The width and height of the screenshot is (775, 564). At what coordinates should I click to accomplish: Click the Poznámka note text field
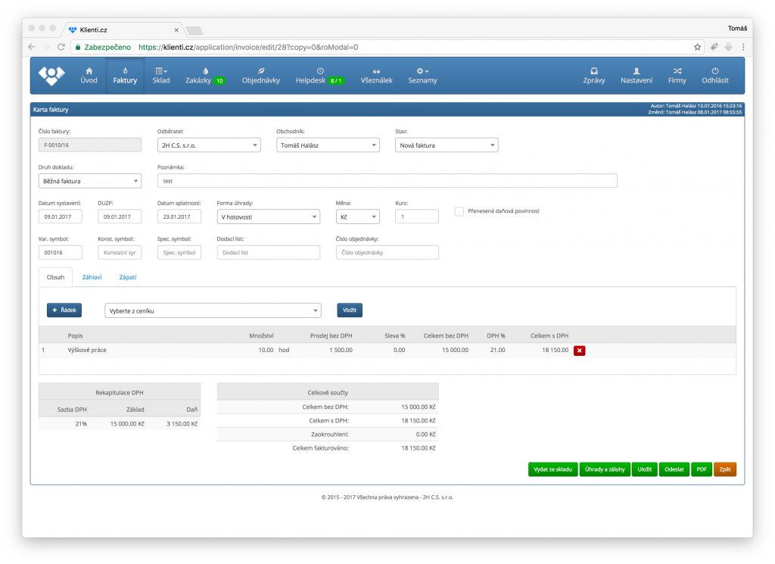[x=387, y=181]
